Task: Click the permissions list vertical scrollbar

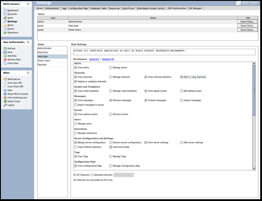Action: (254, 90)
